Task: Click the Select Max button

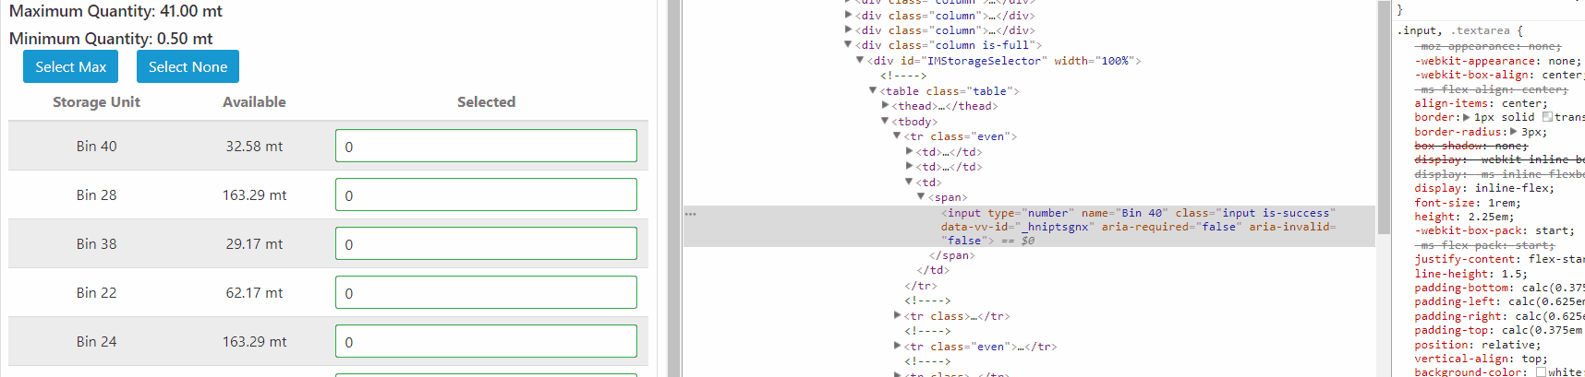Action: [x=71, y=66]
